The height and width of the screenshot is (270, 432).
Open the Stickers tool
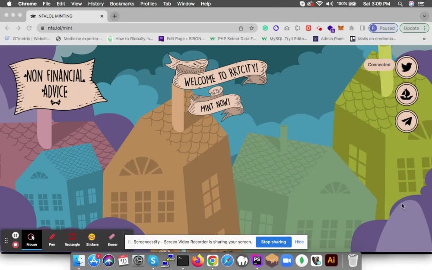click(92, 240)
